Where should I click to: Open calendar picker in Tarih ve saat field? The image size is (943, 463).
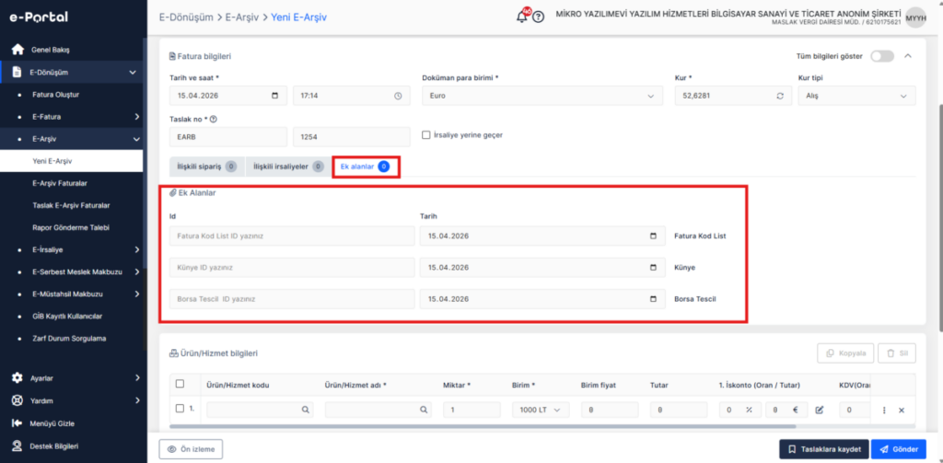click(274, 96)
